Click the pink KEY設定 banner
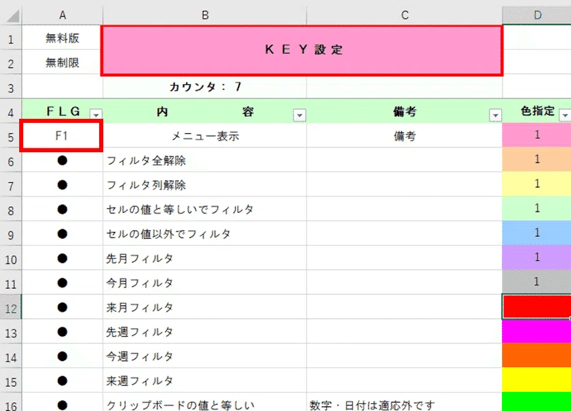571x411 pixels. (x=302, y=51)
